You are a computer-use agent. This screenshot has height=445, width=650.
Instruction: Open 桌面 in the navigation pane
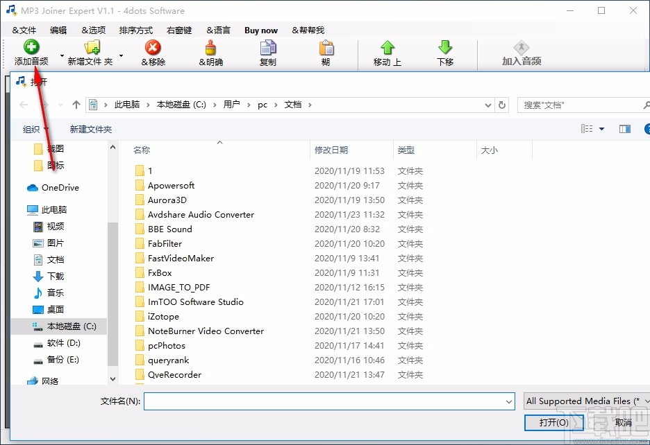[x=49, y=309]
